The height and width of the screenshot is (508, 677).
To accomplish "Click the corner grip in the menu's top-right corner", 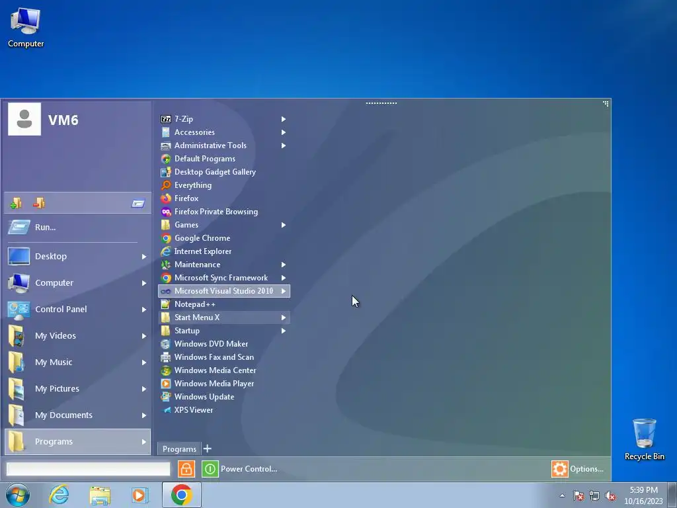I will [x=606, y=104].
